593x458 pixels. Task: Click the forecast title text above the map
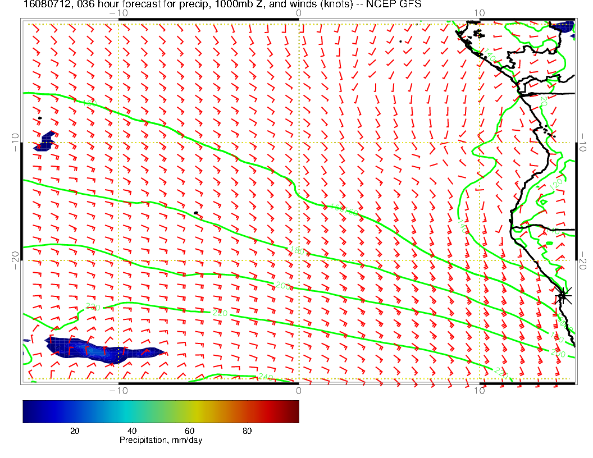(x=168, y=6)
